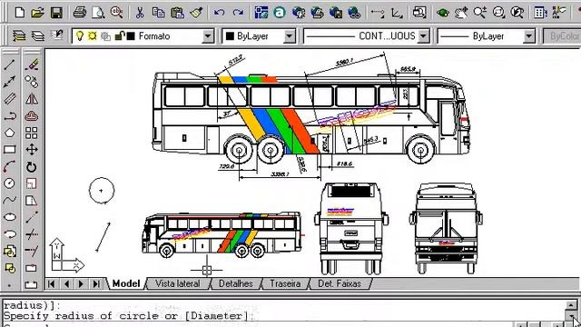The height and width of the screenshot is (327, 581).
Task: Make object's layer current icon
Action: coord(19,36)
